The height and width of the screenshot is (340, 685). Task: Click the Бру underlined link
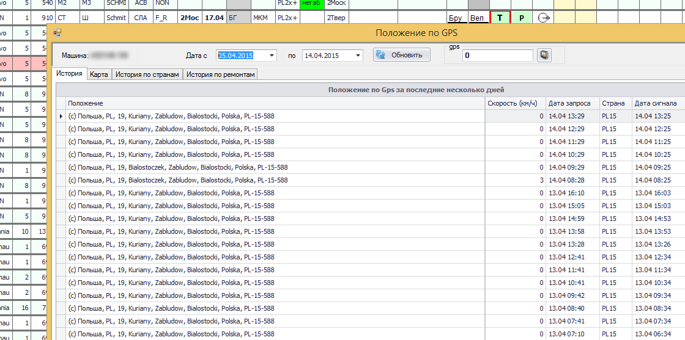[456, 18]
